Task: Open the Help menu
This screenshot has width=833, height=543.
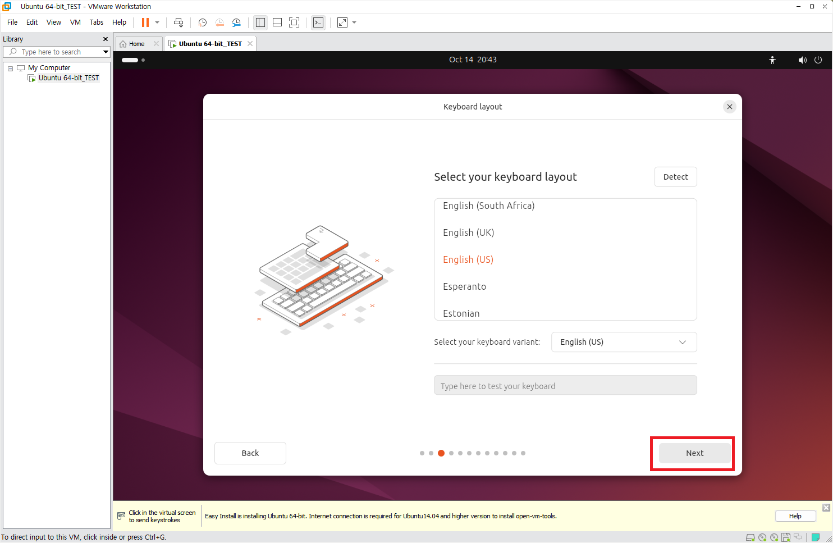Action: 119,22
